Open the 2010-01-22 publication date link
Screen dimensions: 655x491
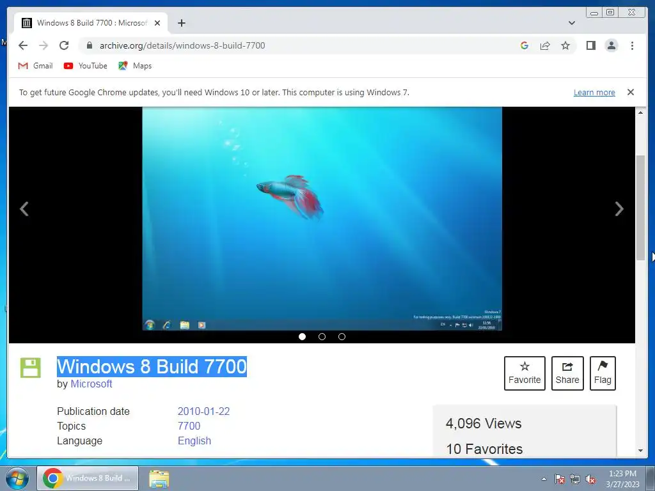tap(204, 411)
